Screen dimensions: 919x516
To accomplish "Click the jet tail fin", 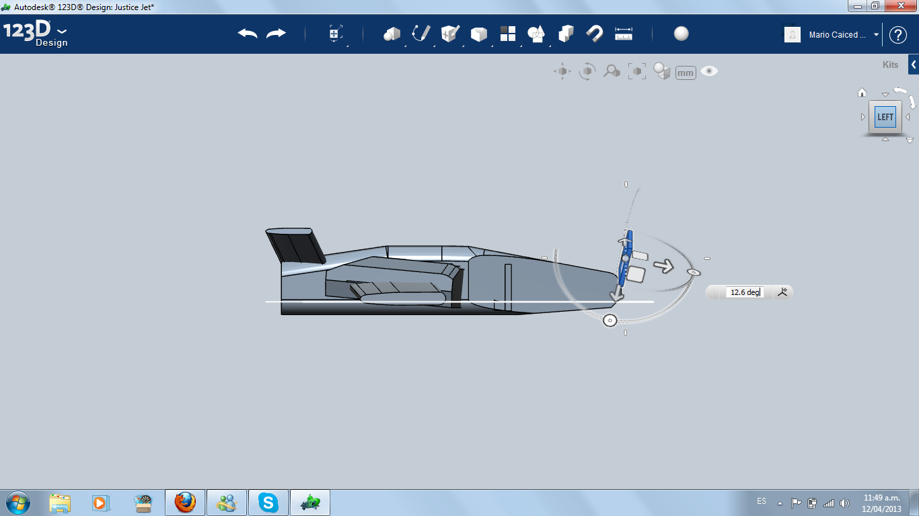I will coord(295,245).
